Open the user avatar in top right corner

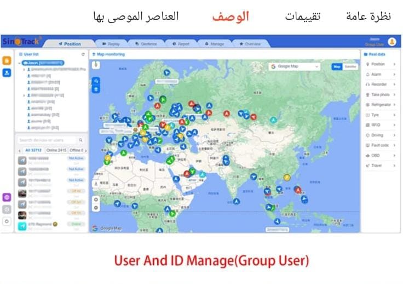click(392, 42)
